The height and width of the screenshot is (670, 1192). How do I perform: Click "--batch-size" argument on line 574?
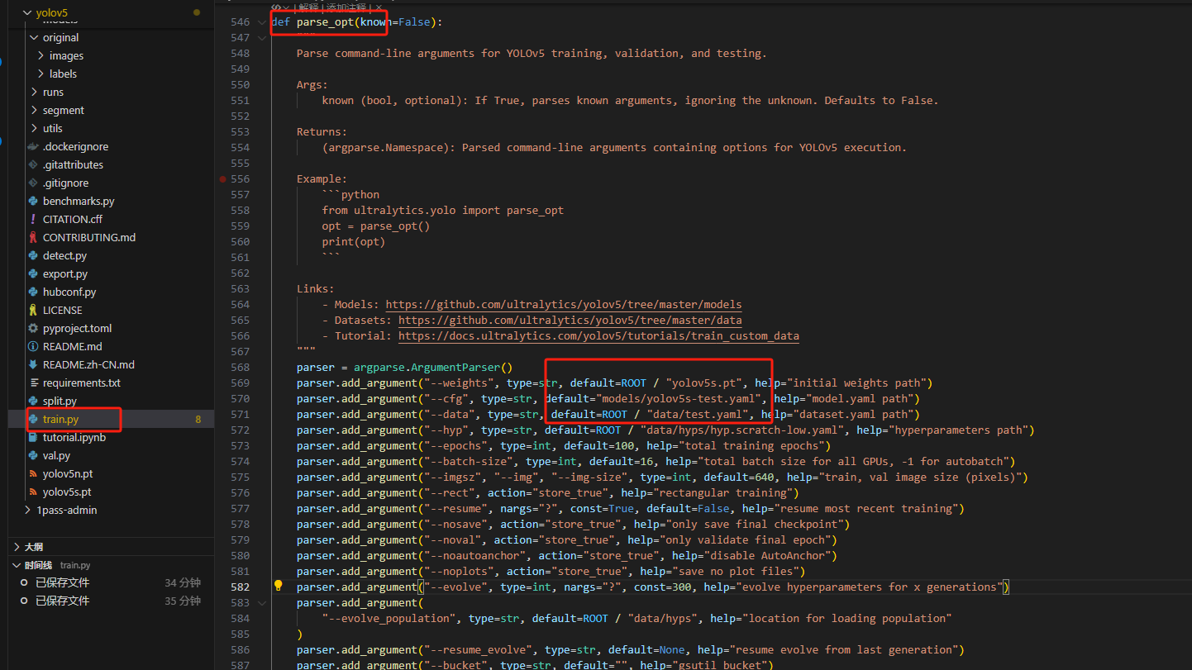point(468,461)
